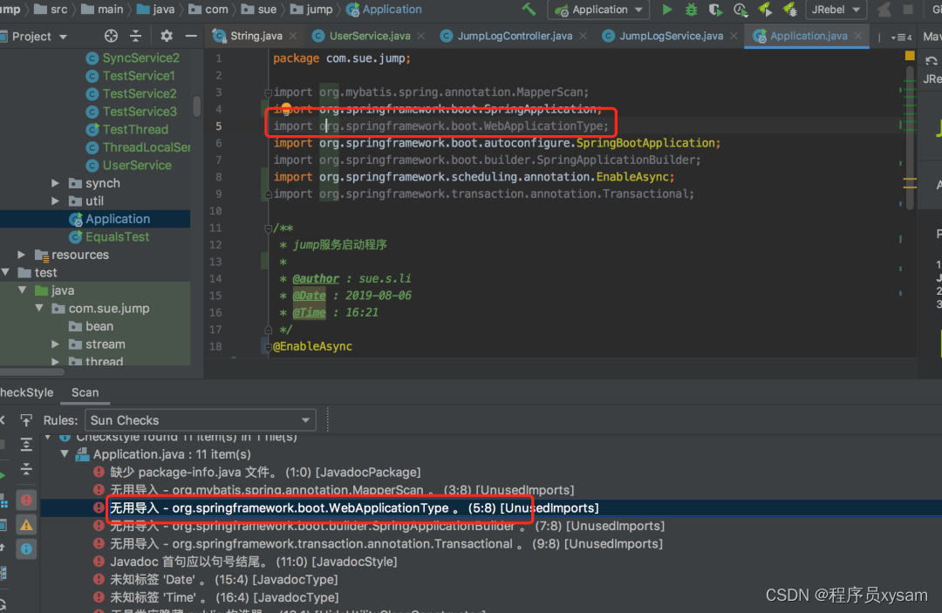Fold the import block on line 3
This screenshot has height=613, width=942.
[268, 92]
